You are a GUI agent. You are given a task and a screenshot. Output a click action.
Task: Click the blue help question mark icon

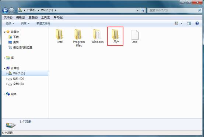coord(197,23)
